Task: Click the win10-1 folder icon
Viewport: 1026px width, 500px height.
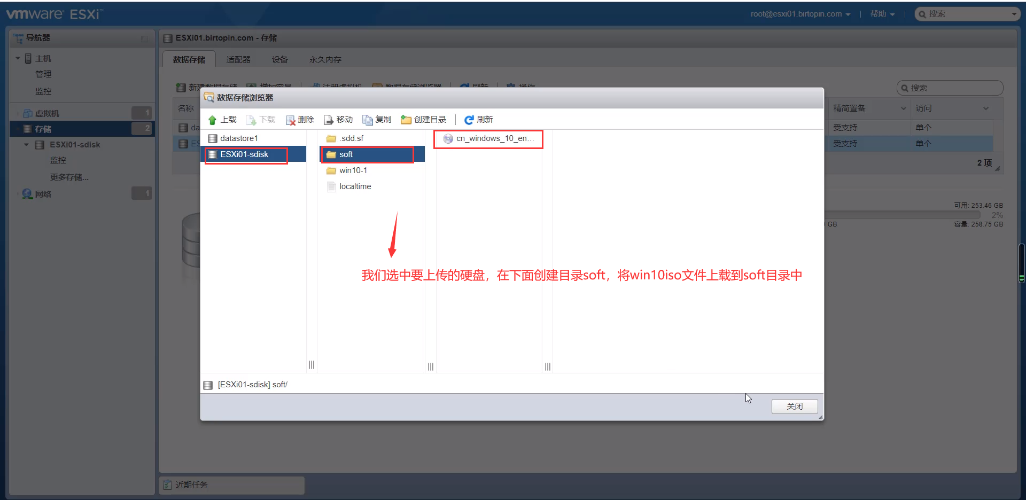Action: tap(331, 170)
